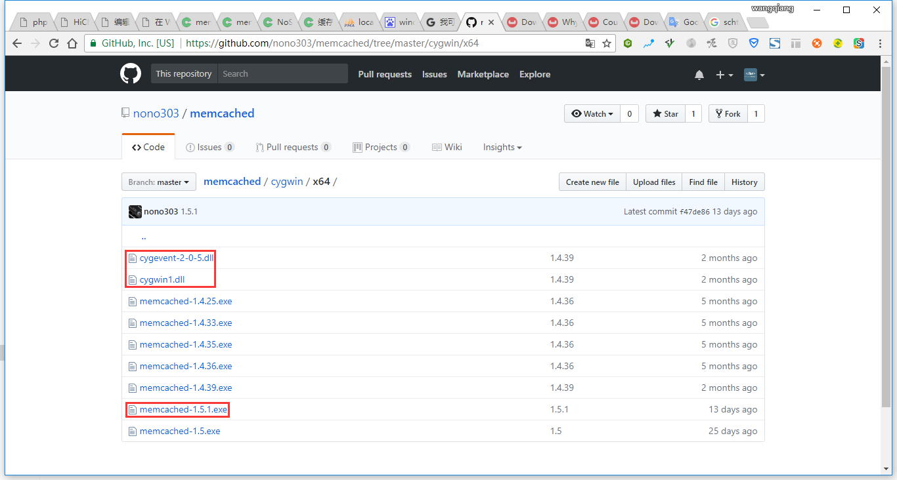Viewport: 897px width, 480px height.
Task: Click the Upload files button
Action: [654, 182]
